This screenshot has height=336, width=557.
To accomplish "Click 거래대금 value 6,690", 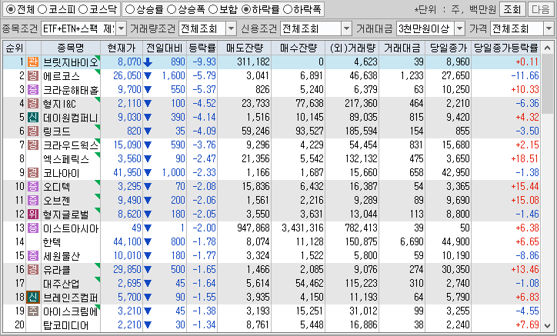I will (x=412, y=242).
